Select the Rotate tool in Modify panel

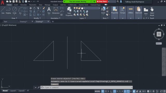click(34, 8)
